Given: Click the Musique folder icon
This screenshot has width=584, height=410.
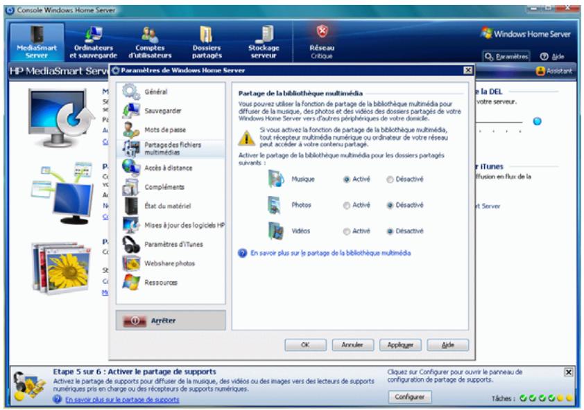Looking at the screenshot, I should click(276, 179).
